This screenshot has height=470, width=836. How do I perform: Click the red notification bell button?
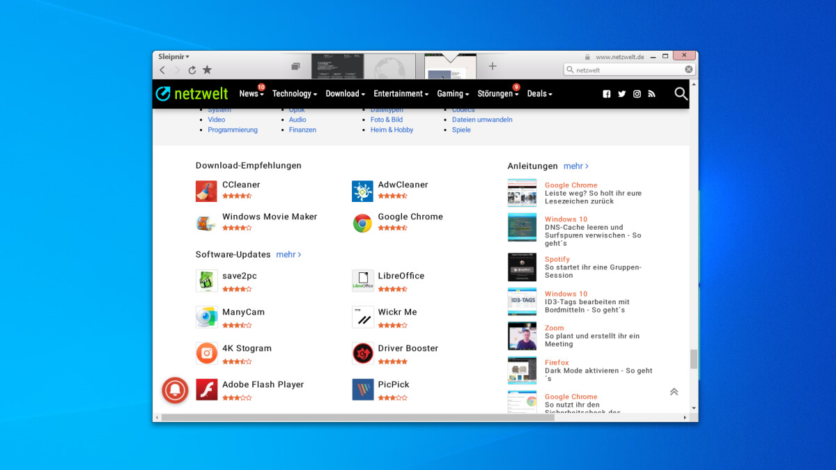point(175,390)
